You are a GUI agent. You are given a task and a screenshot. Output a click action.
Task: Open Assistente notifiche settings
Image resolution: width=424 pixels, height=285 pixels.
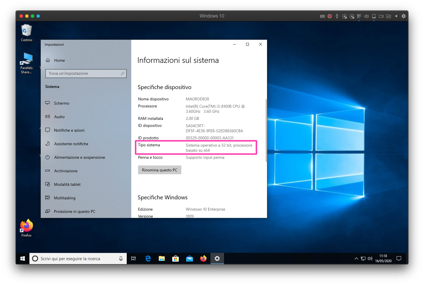point(86,144)
